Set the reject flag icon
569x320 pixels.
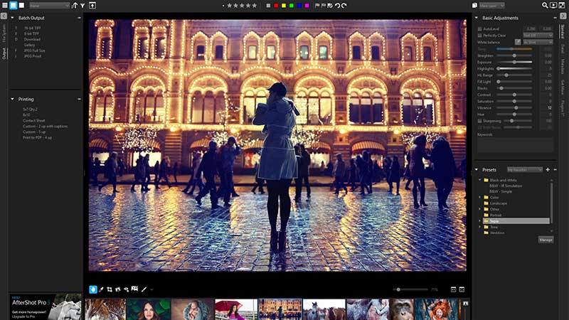pos(324,6)
